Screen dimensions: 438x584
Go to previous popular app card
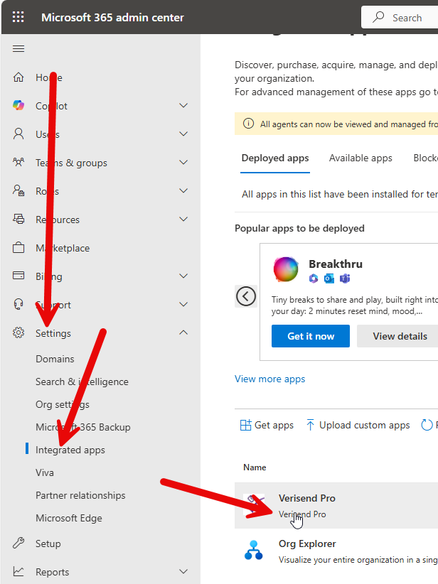click(x=245, y=296)
